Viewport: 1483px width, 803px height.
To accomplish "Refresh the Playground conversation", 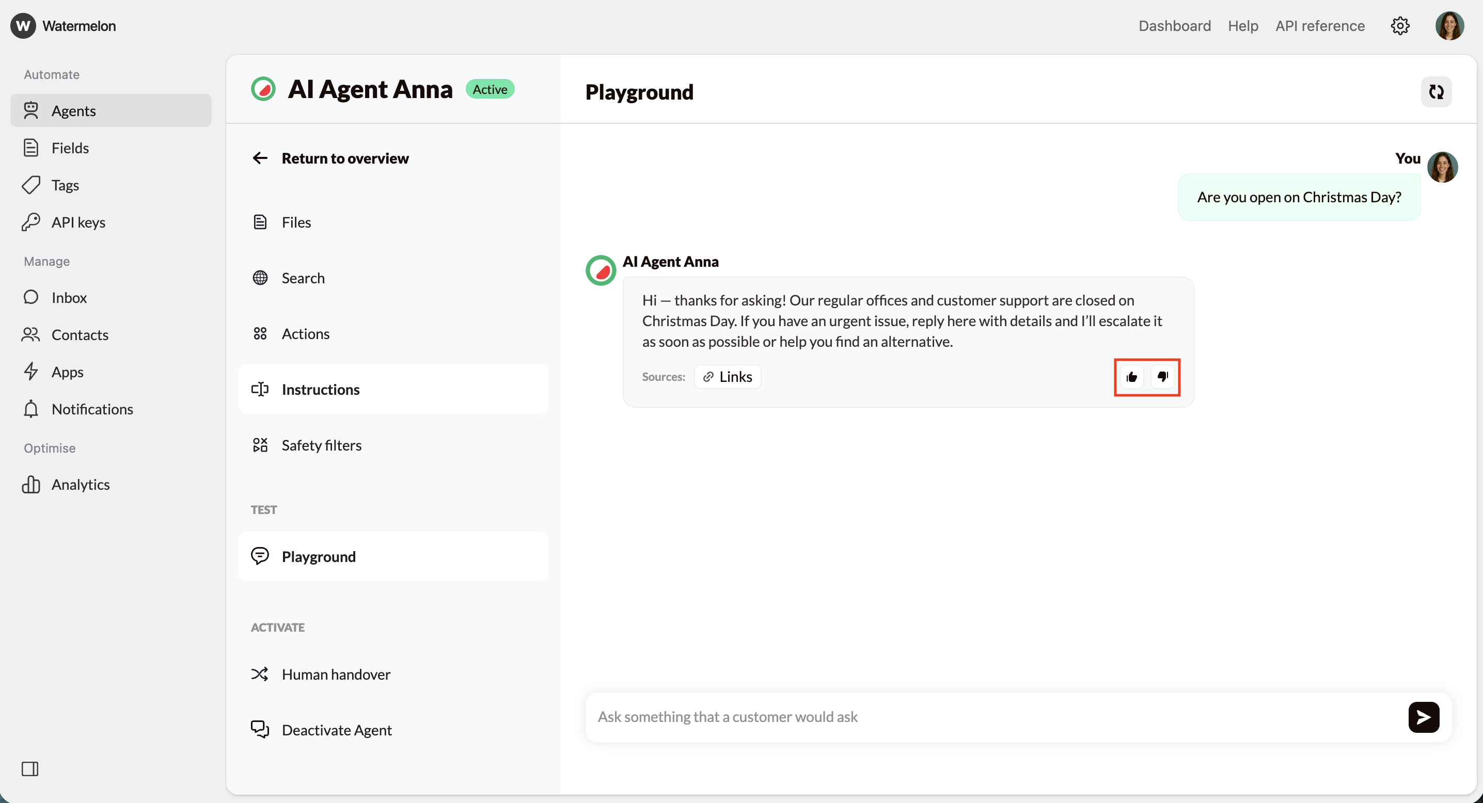I will (x=1437, y=91).
